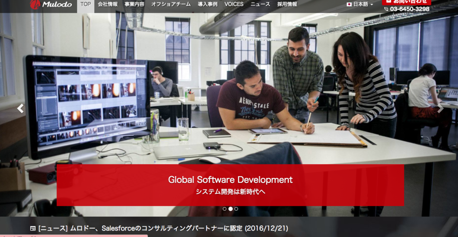458x237 pixels.
Task: Go to the VOICES page
Action: pos(234,4)
